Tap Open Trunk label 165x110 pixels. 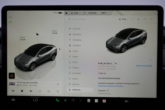(55, 32)
